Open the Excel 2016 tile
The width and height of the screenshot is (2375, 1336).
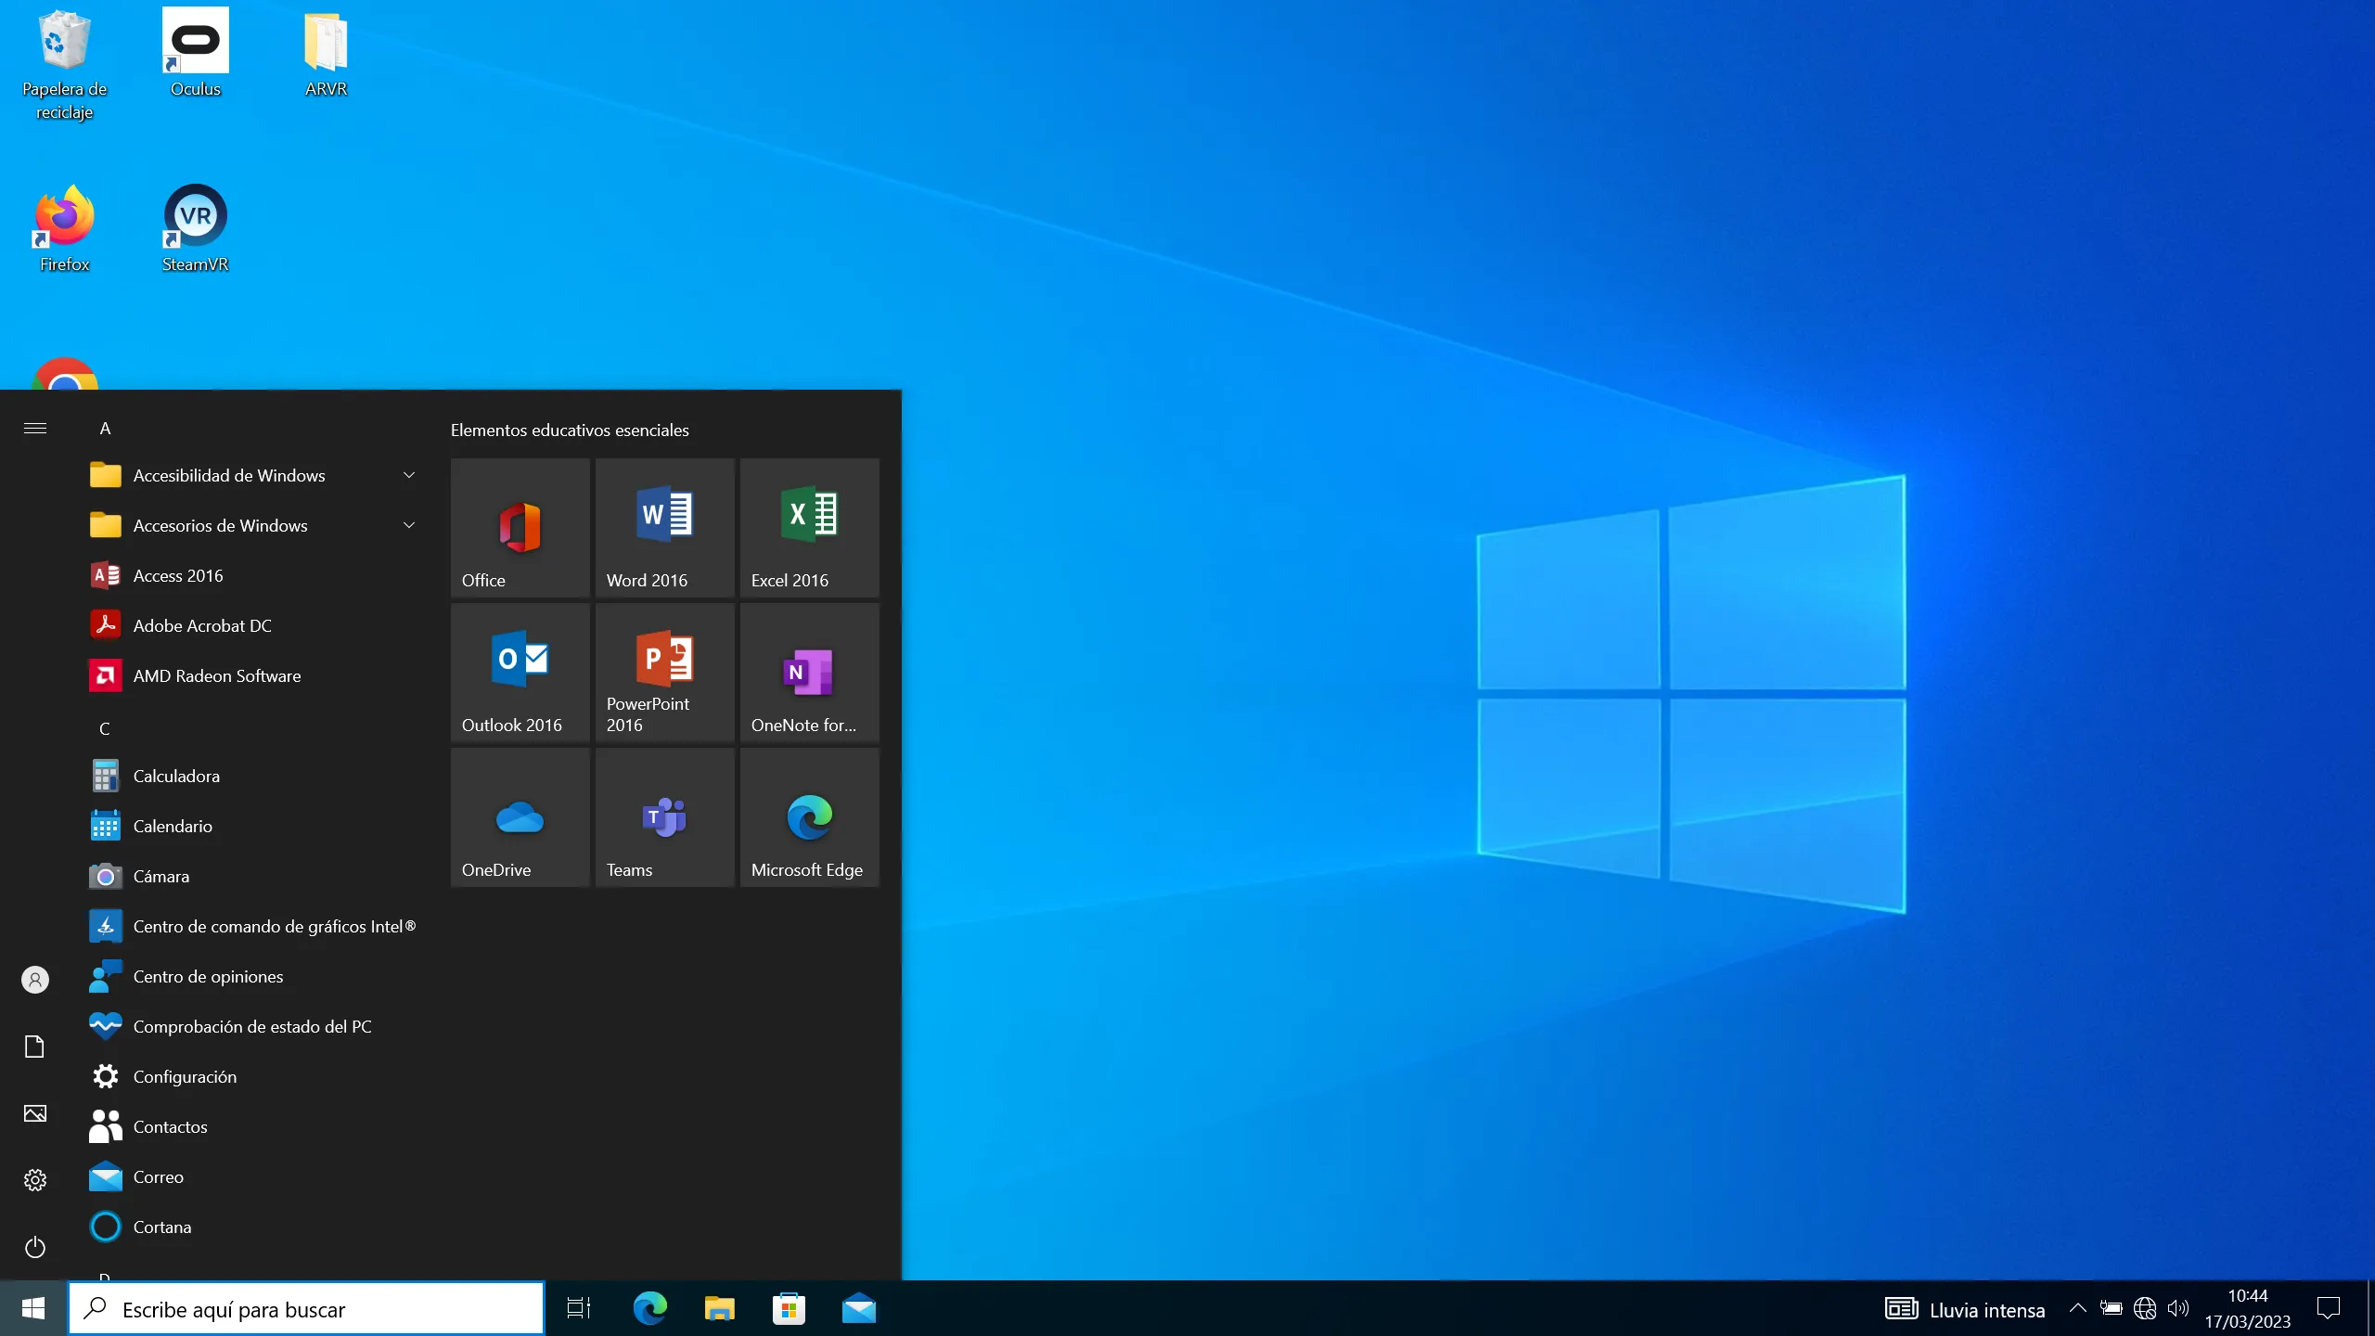tap(810, 527)
